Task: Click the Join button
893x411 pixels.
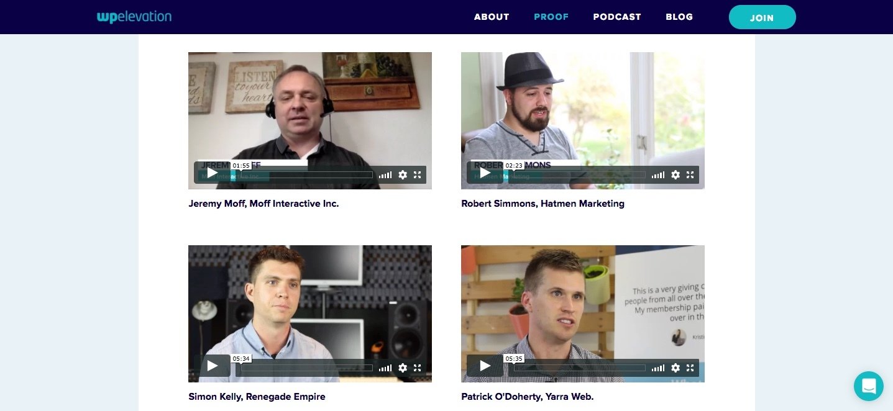Action: point(762,17)
